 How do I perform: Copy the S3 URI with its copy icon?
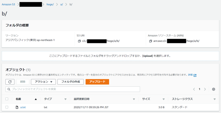pos(79,41)
